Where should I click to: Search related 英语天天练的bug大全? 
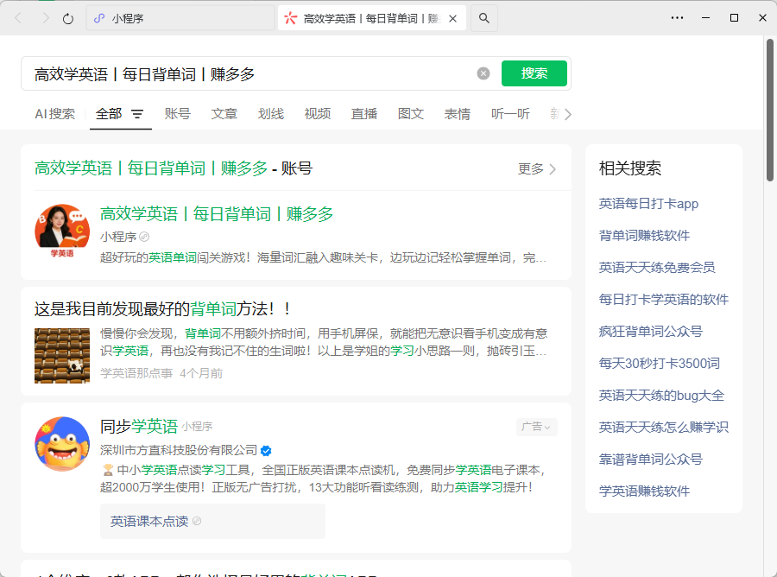661,395
